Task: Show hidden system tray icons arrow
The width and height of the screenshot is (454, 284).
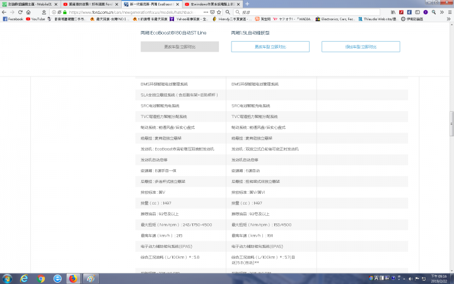Action: (x=404, y=279)
